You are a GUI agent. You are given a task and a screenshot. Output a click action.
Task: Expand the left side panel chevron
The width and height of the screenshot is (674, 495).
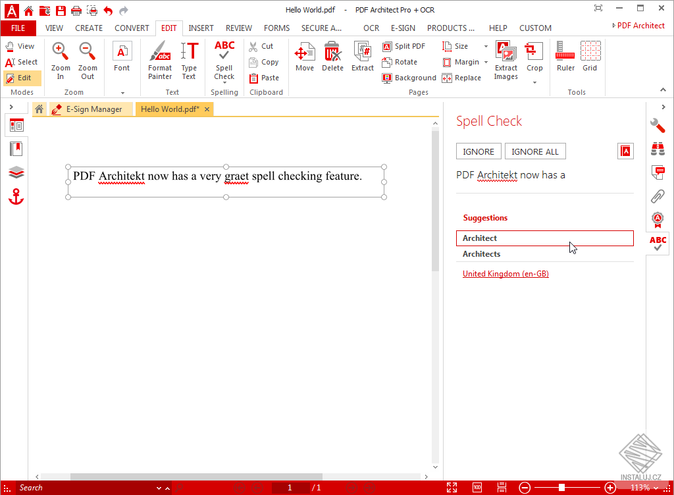click(x=12, y=107)
